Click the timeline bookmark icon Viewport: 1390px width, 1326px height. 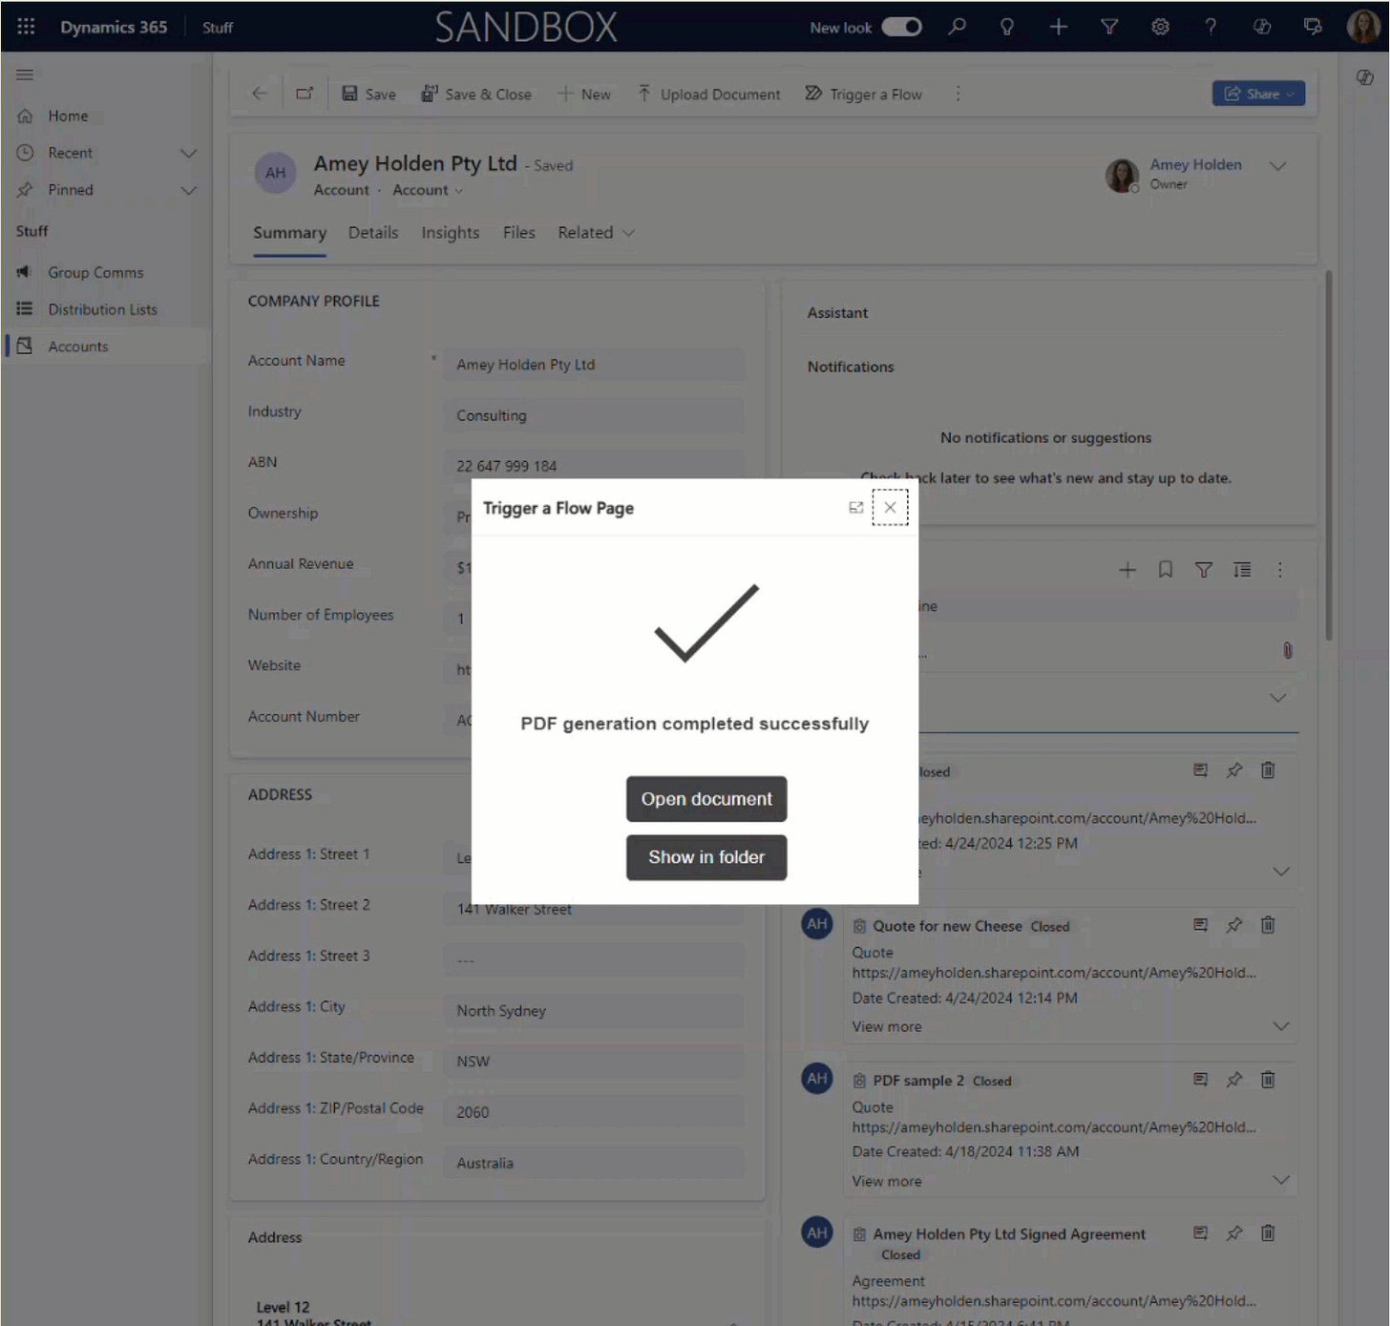[x=1166, y=570]
